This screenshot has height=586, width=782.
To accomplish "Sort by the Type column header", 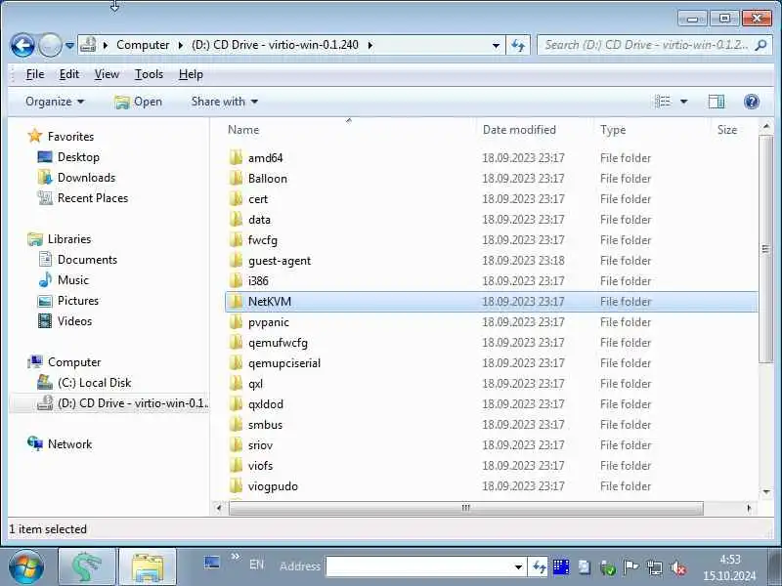I will 613,130.
